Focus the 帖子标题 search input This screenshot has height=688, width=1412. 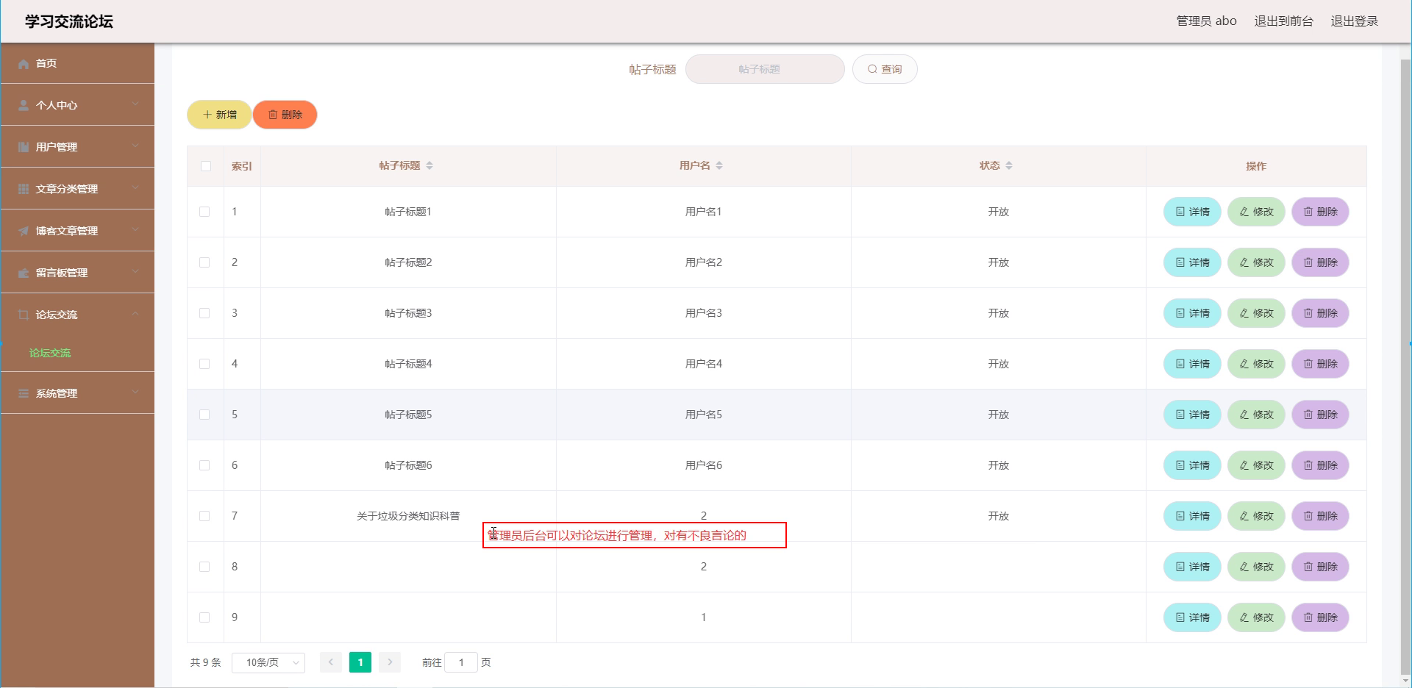[x=765, y=69]
